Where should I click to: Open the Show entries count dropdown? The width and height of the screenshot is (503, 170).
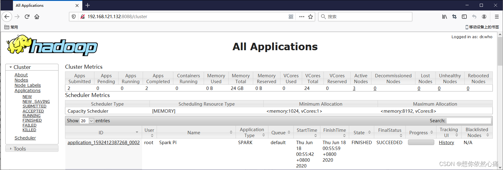[87, 121]
